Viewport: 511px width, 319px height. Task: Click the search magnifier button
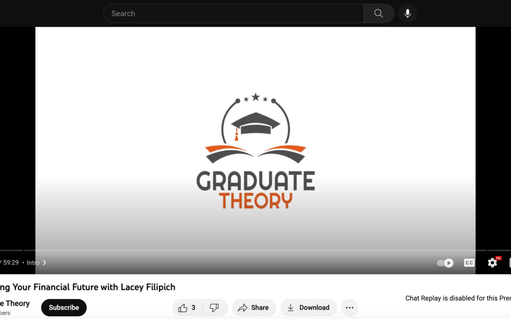pyautogui.click(x=379, y=13)
